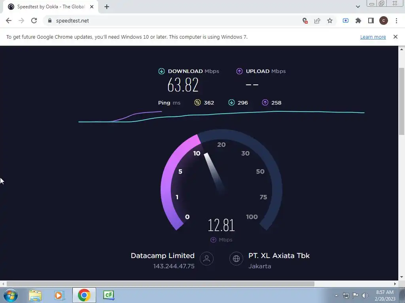Open the Action Center flag icon

point(356,296)
